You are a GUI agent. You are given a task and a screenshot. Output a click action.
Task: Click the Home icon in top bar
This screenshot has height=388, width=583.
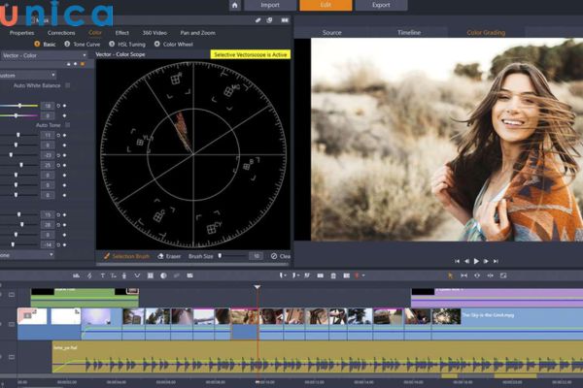[234, 5]
